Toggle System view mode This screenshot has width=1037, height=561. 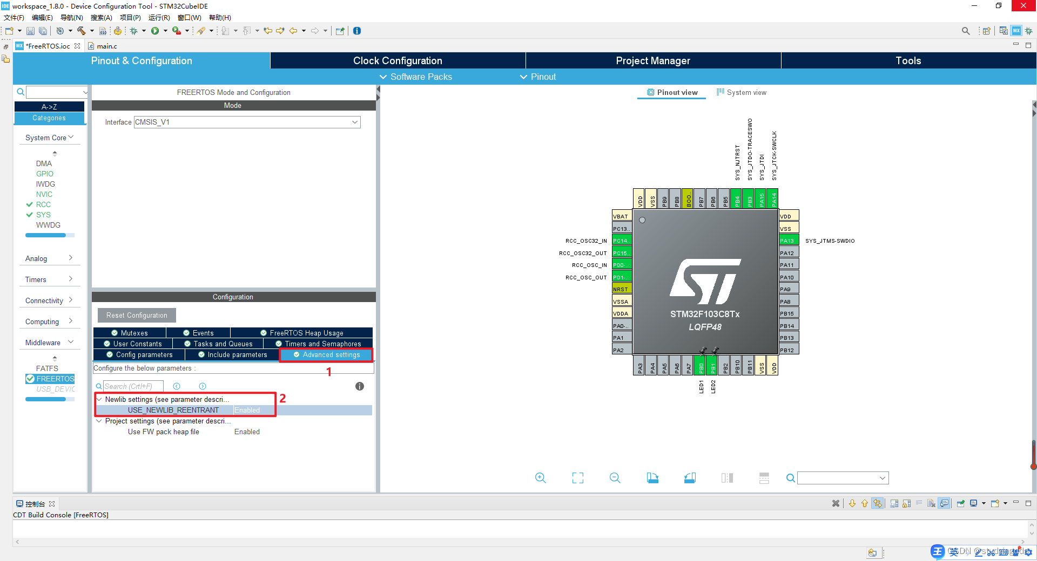(742, 92)
